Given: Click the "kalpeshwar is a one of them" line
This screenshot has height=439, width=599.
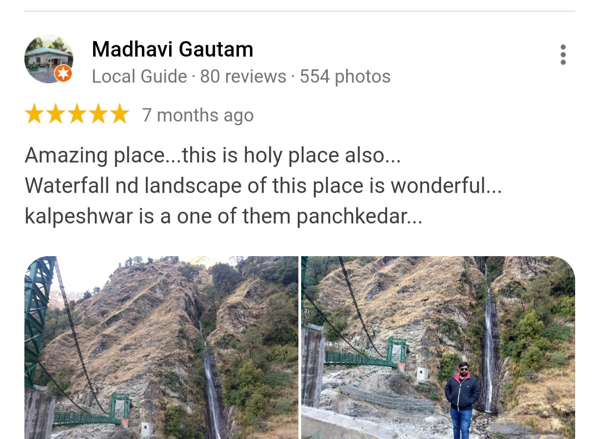Looking at the screenshot, I should coord(224,216).
